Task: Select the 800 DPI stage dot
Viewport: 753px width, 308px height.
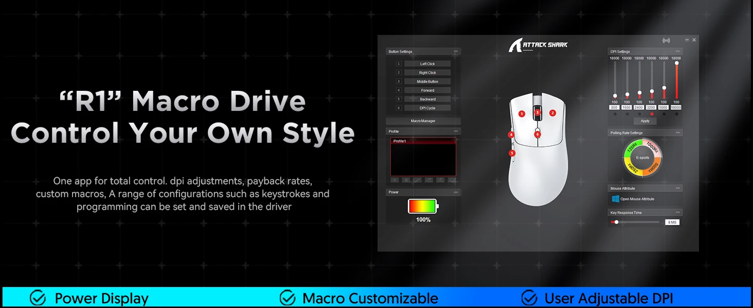Action: tap(614, 114)
